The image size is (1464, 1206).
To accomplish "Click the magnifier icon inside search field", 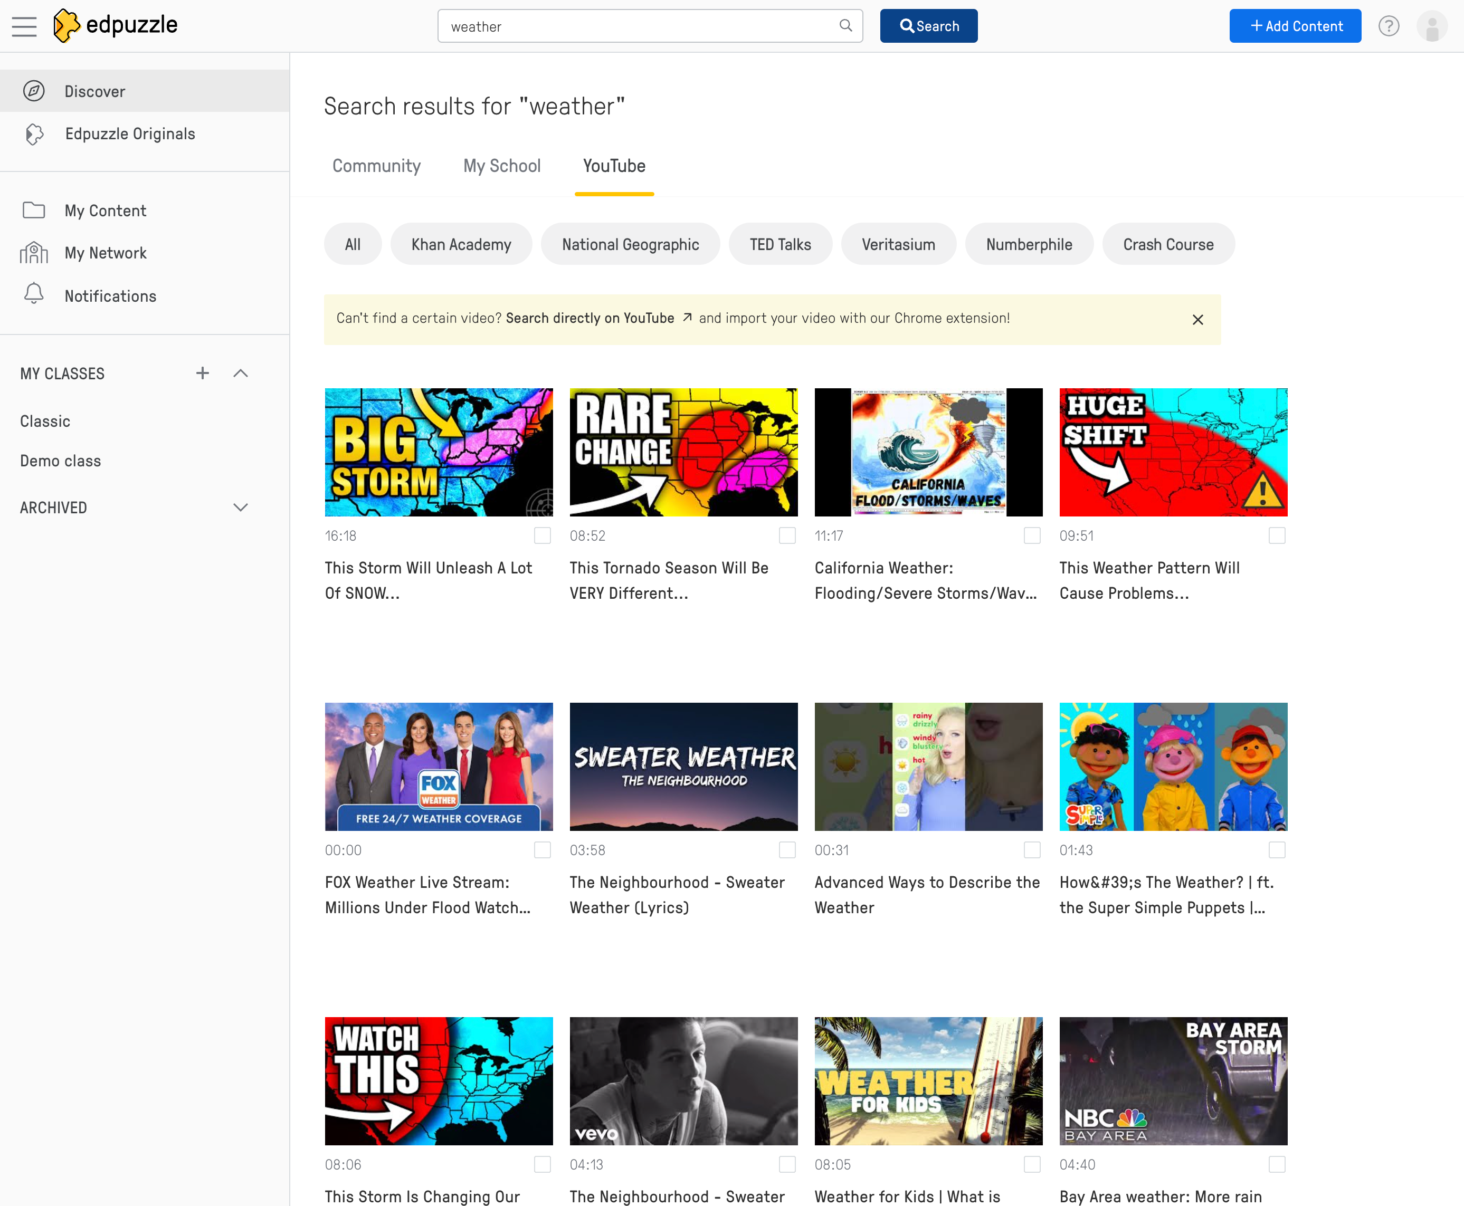I will 845,26.
